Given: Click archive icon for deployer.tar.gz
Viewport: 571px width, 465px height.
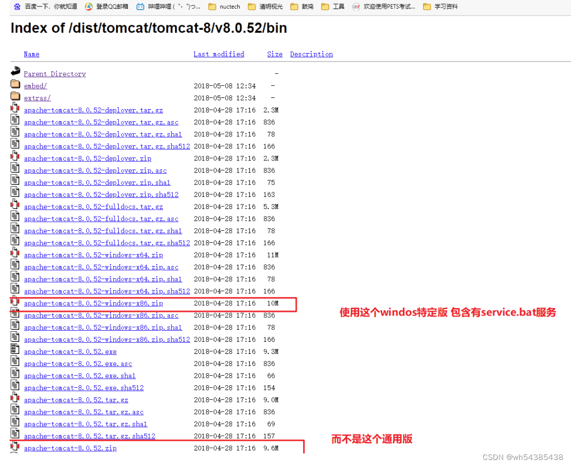Looking at the screenshot, I should tap(15, 108).
